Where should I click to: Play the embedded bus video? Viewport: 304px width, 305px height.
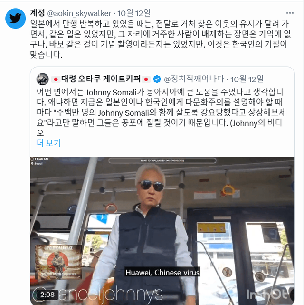click(x=162, y=231)
